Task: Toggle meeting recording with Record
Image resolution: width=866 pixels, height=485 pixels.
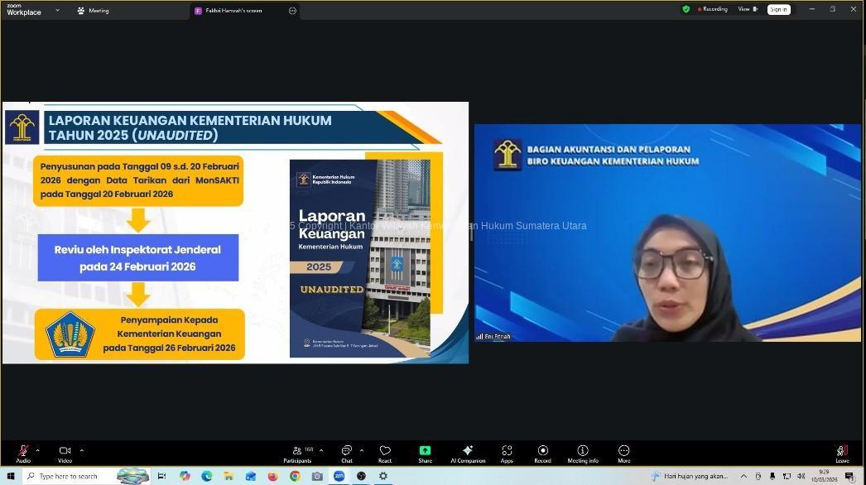Action: tap(542, 452)
